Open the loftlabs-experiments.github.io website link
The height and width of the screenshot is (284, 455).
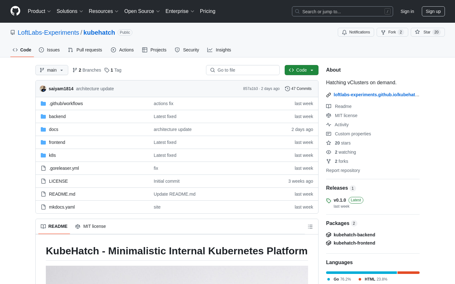(376, 95)
